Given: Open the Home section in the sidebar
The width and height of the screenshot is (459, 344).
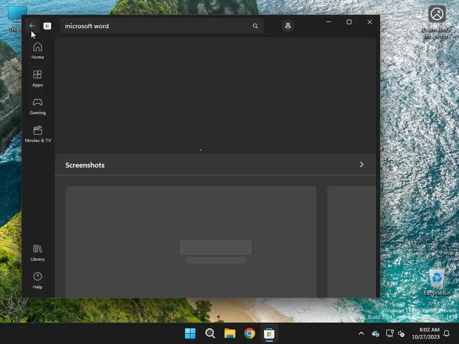Looking at the screenshot, I should point(38,51).
